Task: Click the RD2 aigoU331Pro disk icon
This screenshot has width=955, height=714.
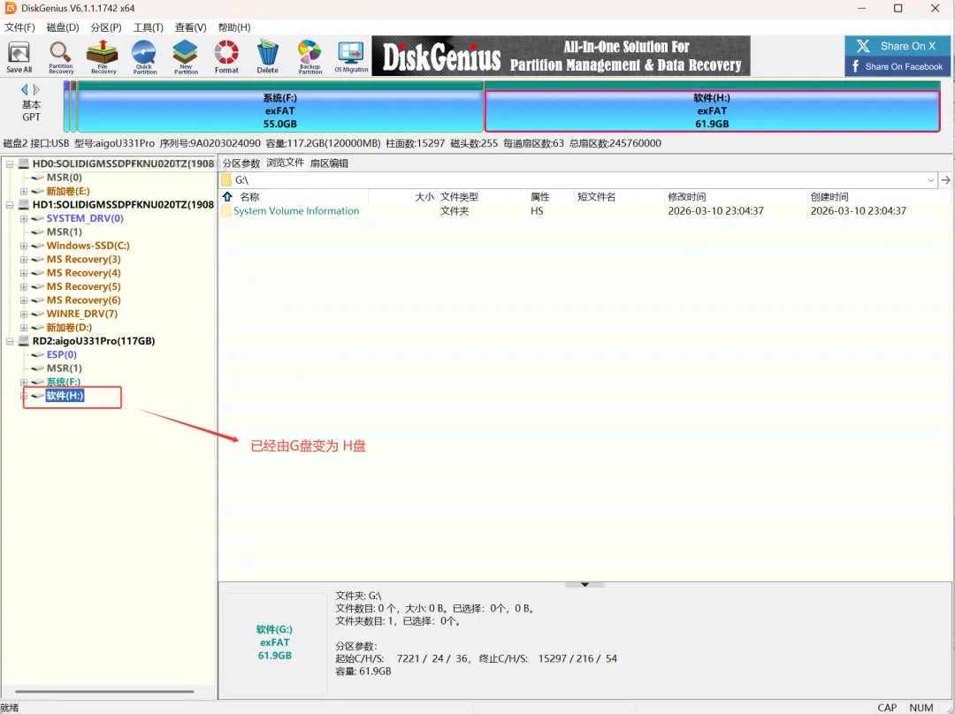Action: pos(24,341)
